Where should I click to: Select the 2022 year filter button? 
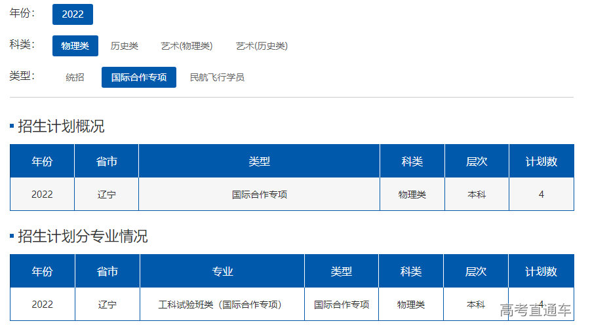pyautogui.click(x=73, y=14)
